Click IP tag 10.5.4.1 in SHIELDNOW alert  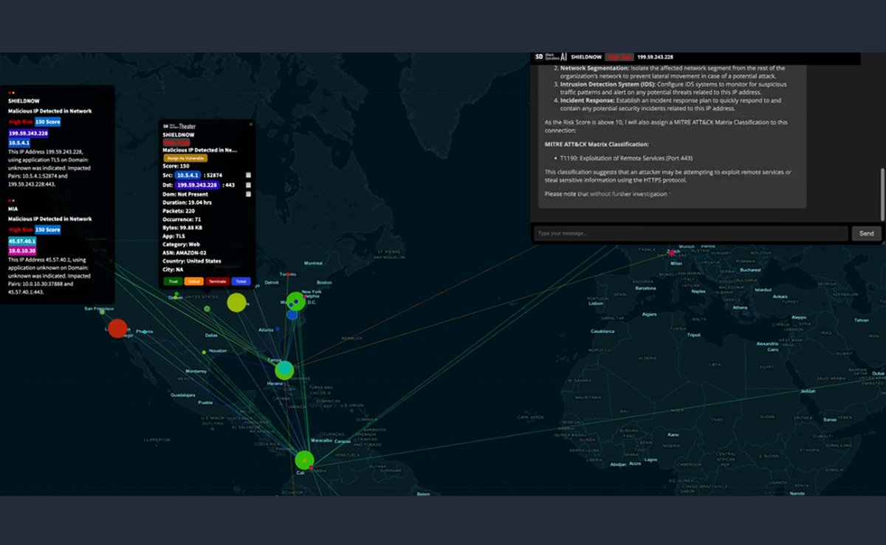pyautogui.click(x=19, y=143)
